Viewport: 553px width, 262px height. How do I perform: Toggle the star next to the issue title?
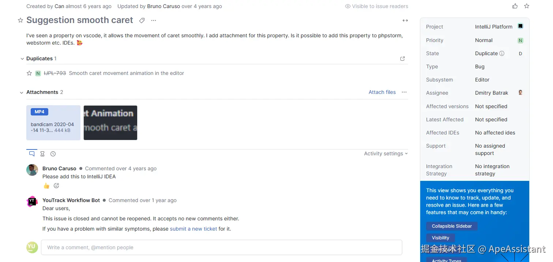click(20, 20)
